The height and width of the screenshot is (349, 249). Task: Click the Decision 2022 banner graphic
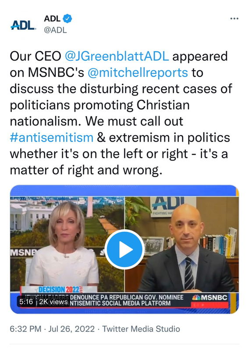click(x=59, y=289)
